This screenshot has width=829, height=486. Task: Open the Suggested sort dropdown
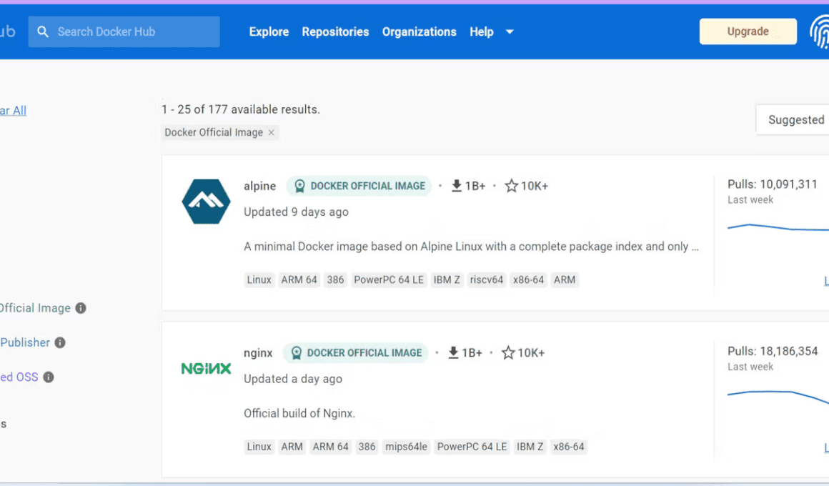click(x=793, y=119)
